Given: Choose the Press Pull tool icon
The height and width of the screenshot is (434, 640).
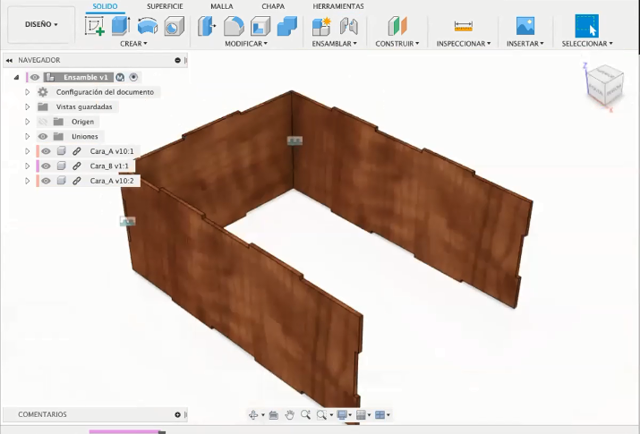Looking at the screenshot, I should (207, 26).
